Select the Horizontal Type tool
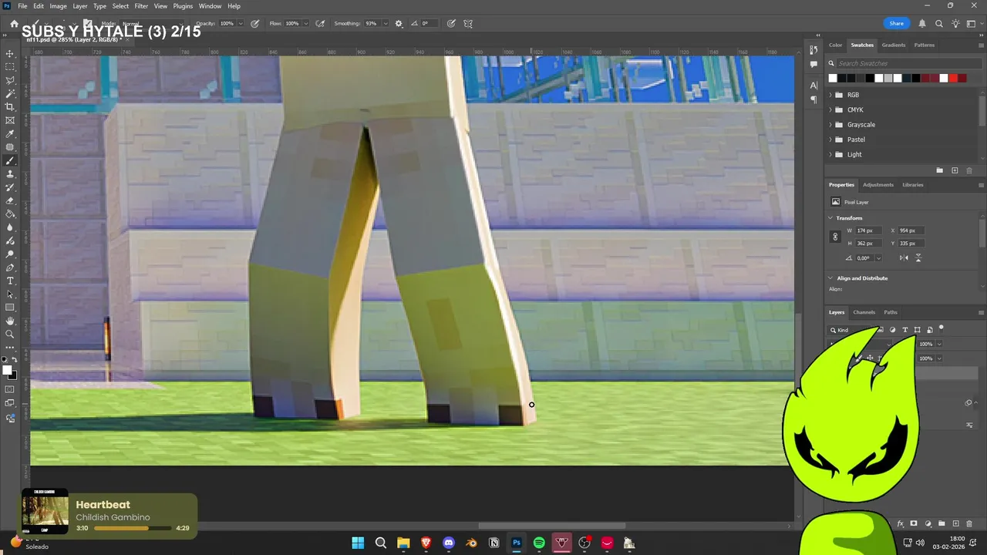The image size is (987, 555). [x=10, y=281]
